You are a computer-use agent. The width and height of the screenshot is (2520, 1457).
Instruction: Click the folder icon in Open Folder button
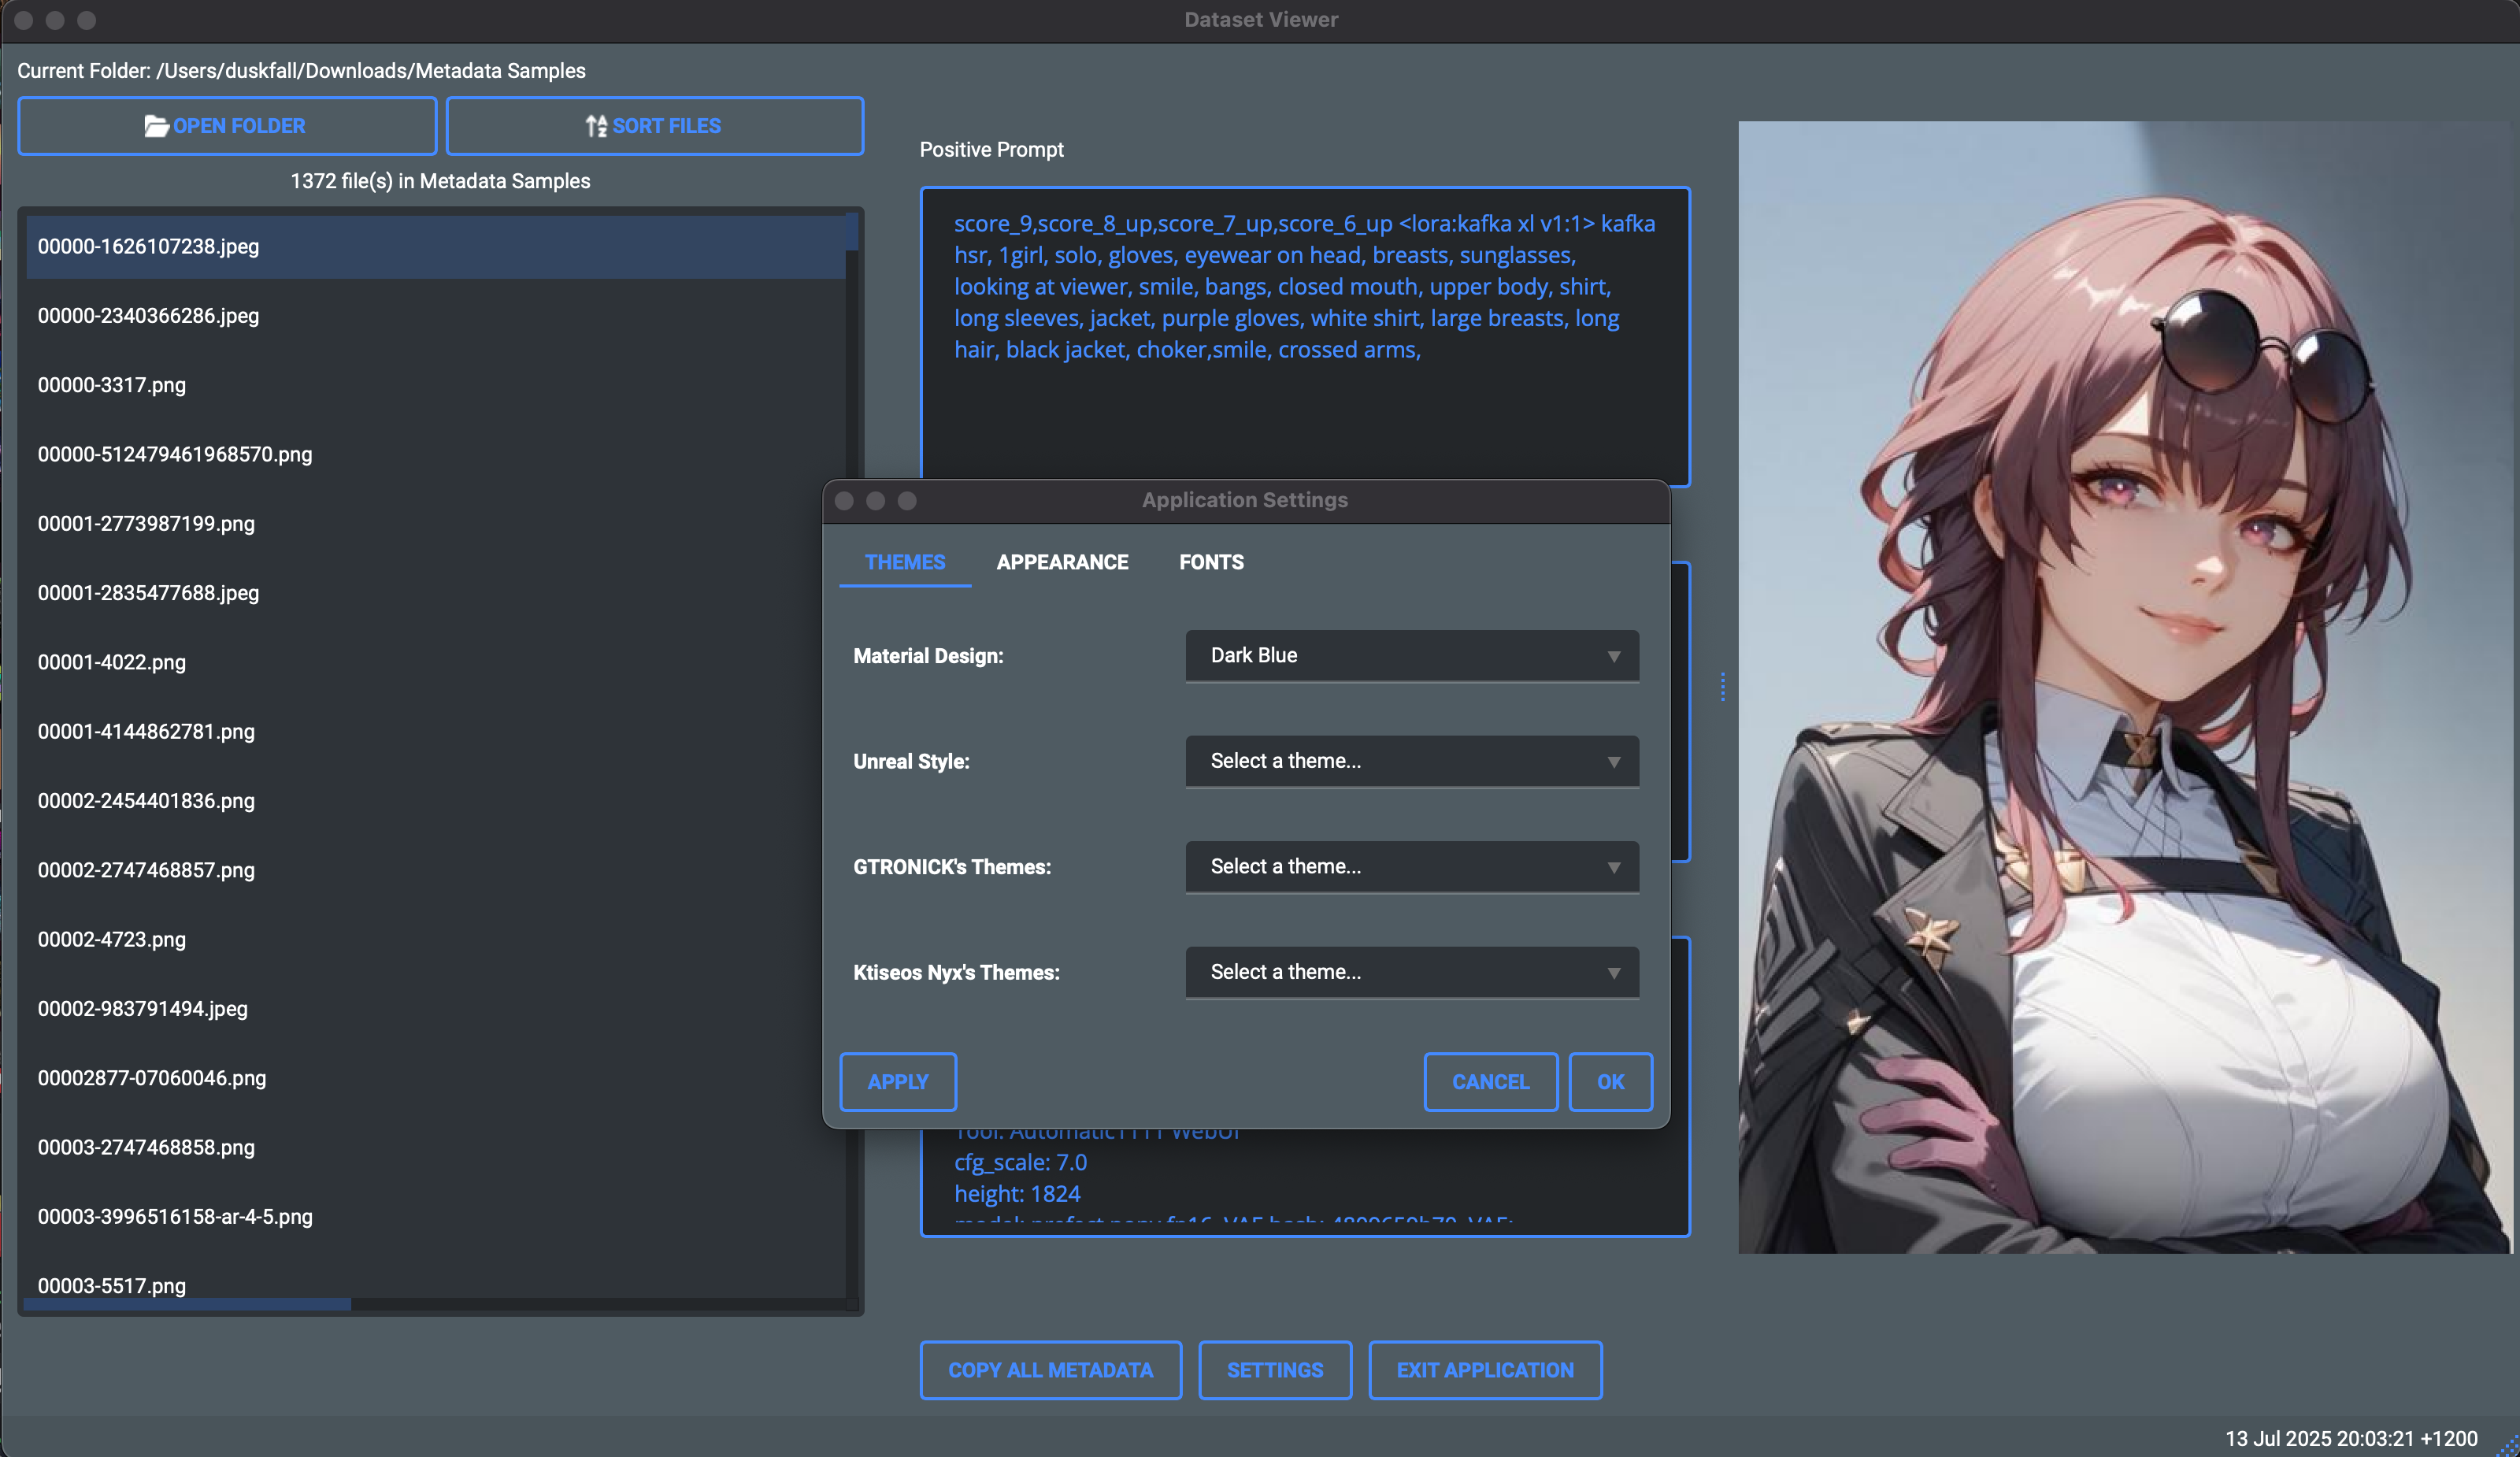click(156, 126)
